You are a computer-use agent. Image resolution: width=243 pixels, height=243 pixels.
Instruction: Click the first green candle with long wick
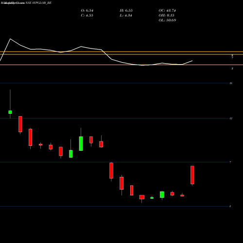[10, 112]
